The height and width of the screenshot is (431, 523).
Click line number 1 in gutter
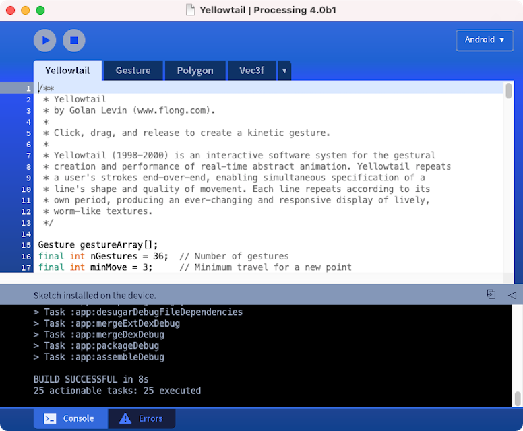point(28,89)
